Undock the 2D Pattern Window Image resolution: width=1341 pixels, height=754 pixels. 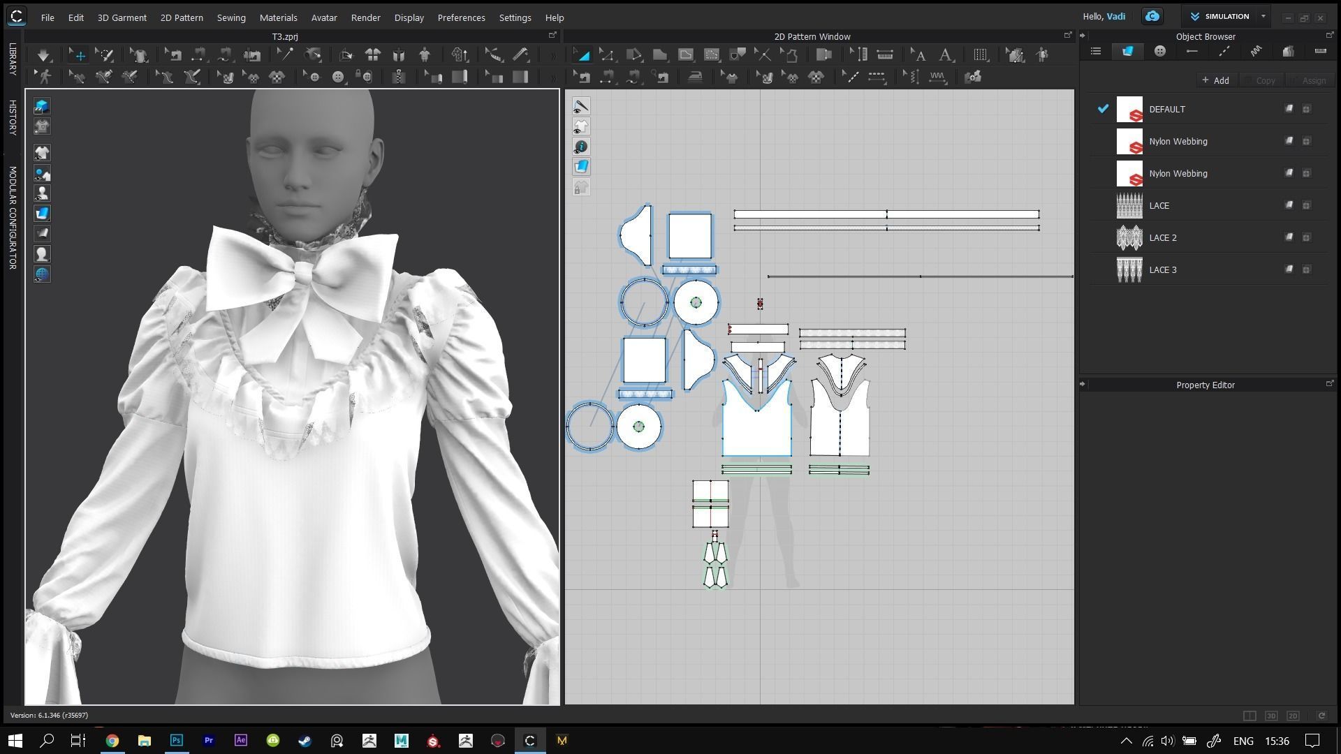[x=1067, y=35]
